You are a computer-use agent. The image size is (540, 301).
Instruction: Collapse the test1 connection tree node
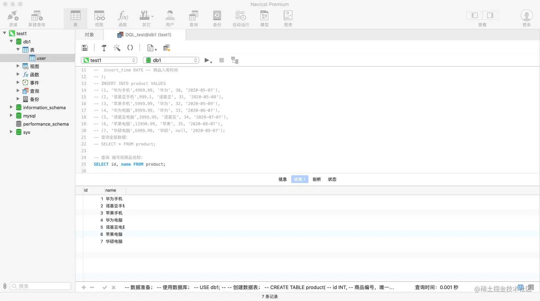point(5,33)
